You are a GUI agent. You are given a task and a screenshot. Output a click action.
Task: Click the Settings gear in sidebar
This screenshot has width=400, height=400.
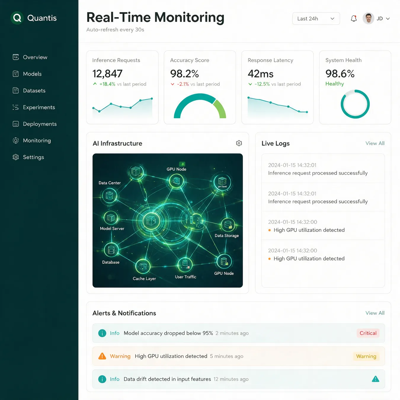(x=16, y=157)
